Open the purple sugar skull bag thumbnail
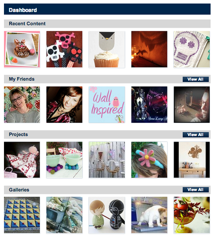 pyautogui.click(x=192, y=49)
